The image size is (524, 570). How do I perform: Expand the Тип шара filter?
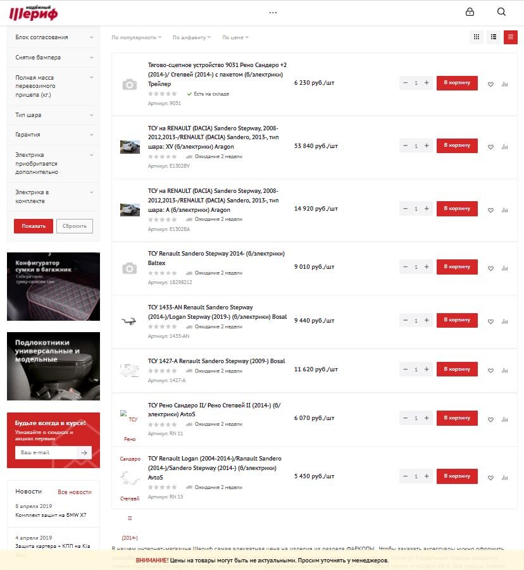53,115
